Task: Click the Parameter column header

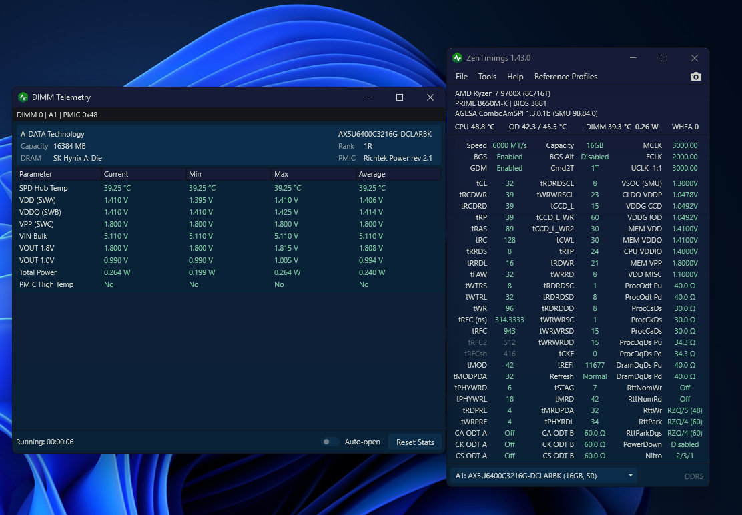Action: coord(59,174)
